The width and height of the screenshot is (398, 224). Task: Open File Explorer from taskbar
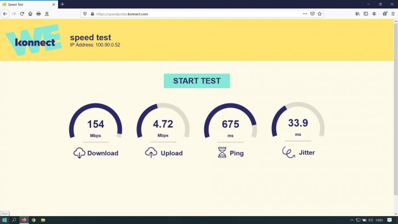(43, 220)
